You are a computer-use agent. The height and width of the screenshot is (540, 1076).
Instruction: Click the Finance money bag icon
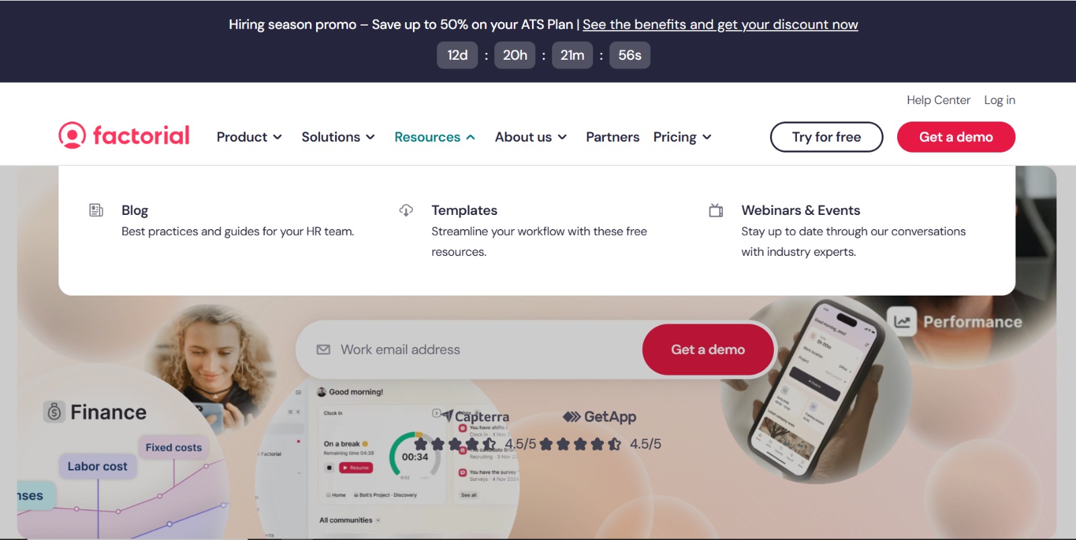point(54,412)
